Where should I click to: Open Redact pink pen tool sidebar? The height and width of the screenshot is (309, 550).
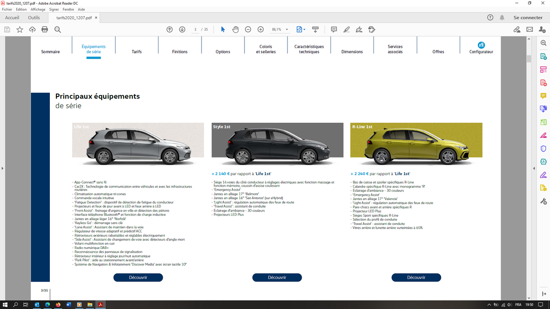click(x=544, y=135)
